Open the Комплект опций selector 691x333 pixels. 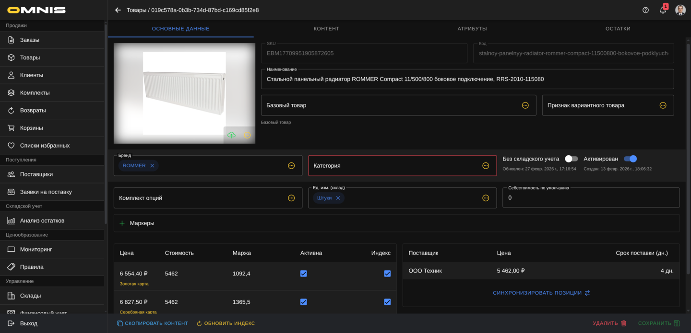[x=291, y=198]
